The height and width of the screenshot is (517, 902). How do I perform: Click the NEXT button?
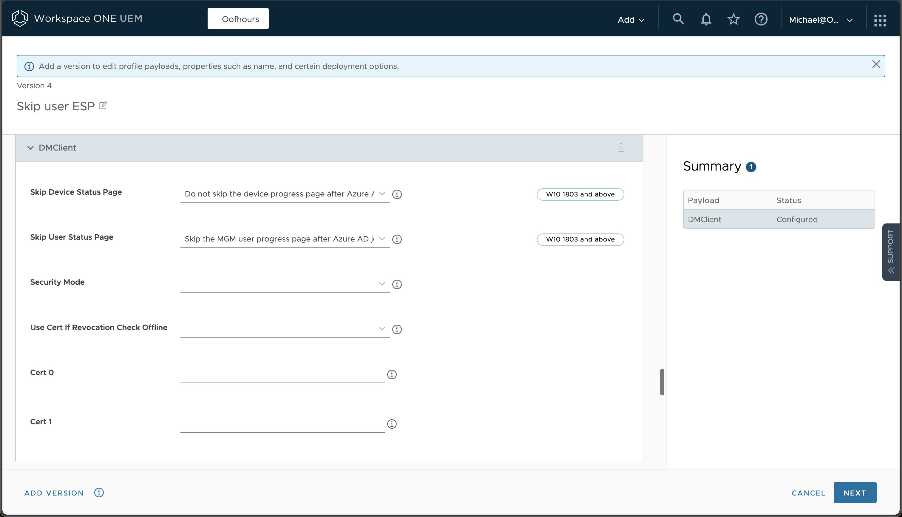[x=854, y=493]
